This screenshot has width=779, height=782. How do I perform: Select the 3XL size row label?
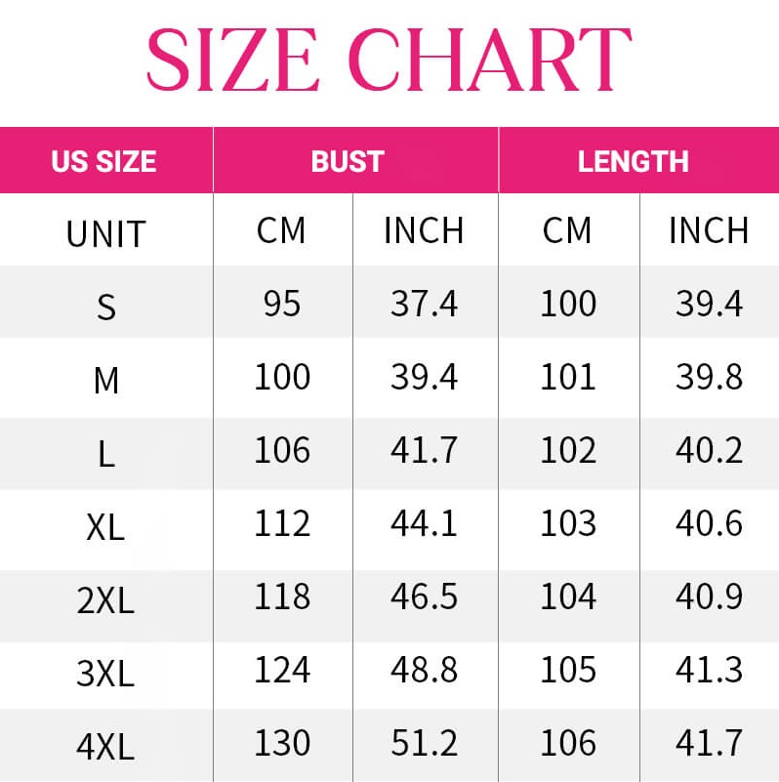[105, 674]
